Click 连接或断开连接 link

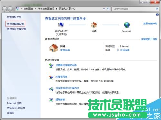click(x=149, y=39)
